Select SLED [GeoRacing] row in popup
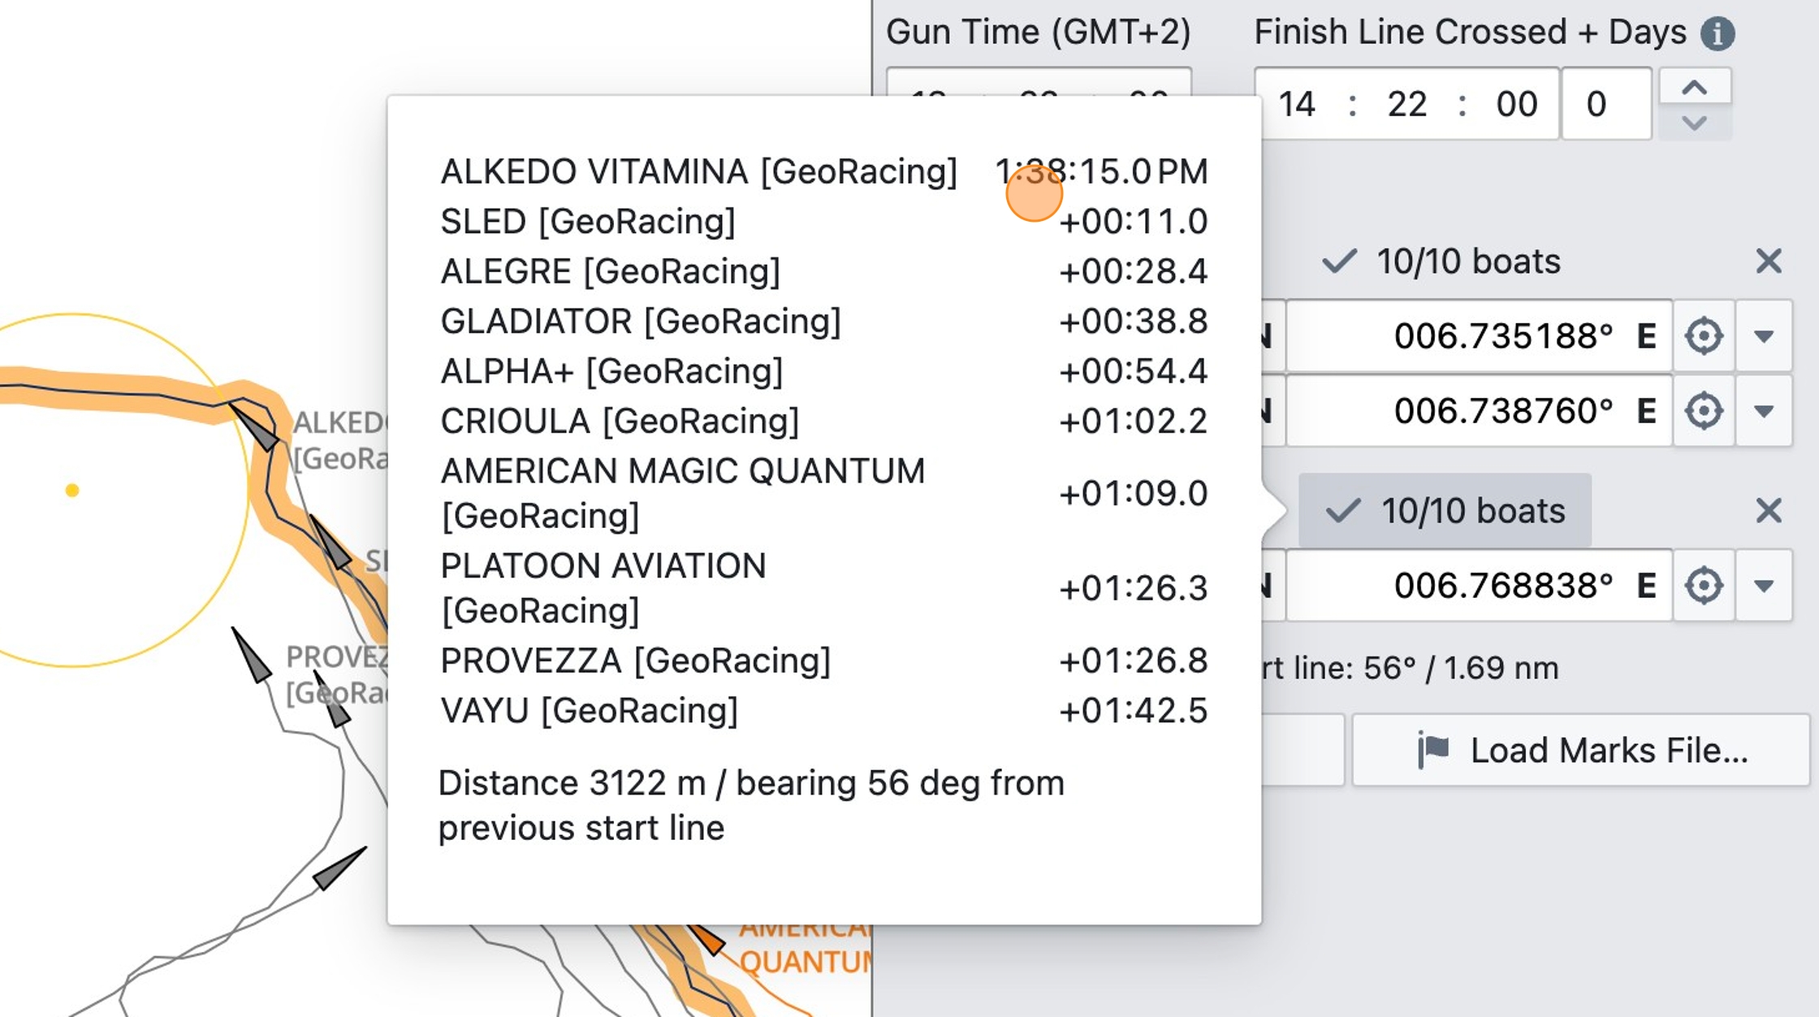This screenshot has width=1819, height=1017. click(x=824, y=222)
